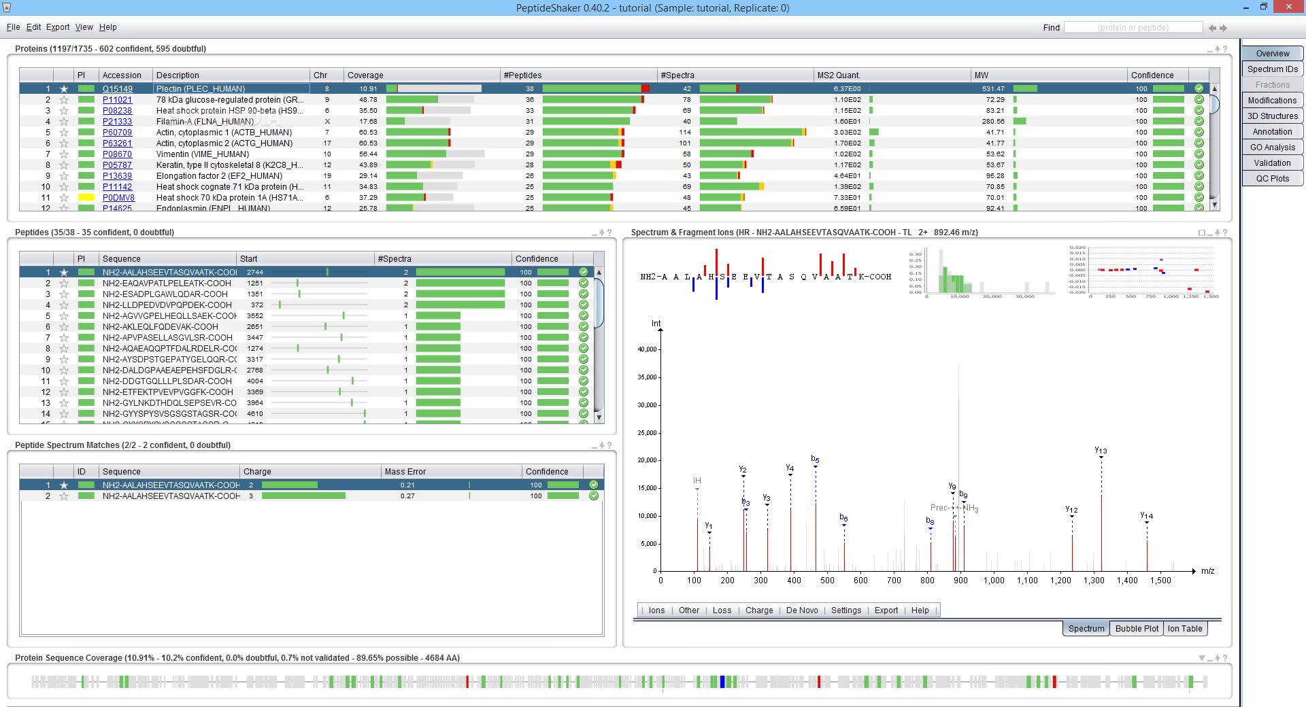The height and width of the screenshot is (707, 1306).
Task: Open the spectrum Settings menu
Action: point(846,610)
